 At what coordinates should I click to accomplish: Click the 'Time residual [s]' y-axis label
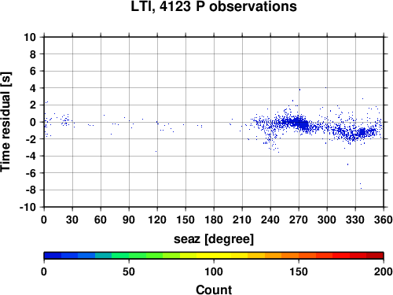click(x=6, y=122)
